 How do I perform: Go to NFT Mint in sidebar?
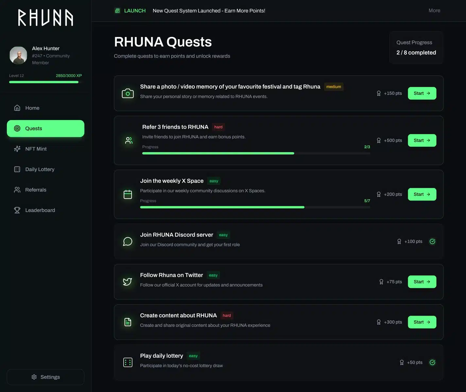pyautogui.click(x=36, y=149)
